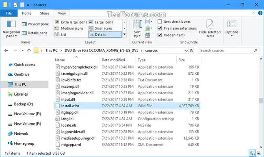The image size is (264, 157).
Task: Open New Volume (E:) in sidebar
Action: [x=25, y=114]
